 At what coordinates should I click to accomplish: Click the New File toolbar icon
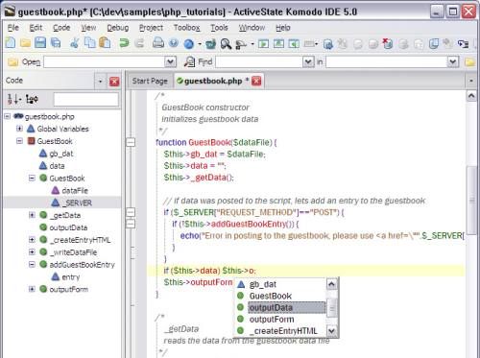pos(10,43)
